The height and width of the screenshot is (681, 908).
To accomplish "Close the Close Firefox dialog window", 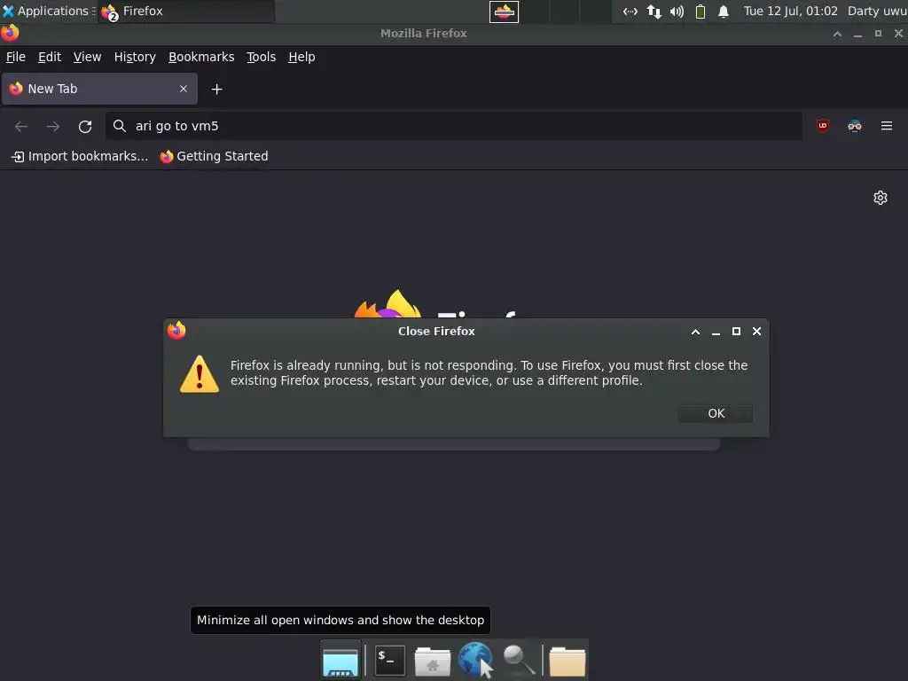I will (x=756, y=332).
